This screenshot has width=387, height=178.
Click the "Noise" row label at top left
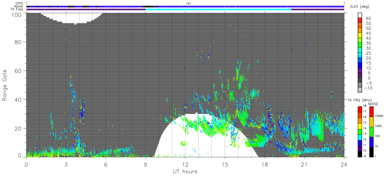point(19,6)
